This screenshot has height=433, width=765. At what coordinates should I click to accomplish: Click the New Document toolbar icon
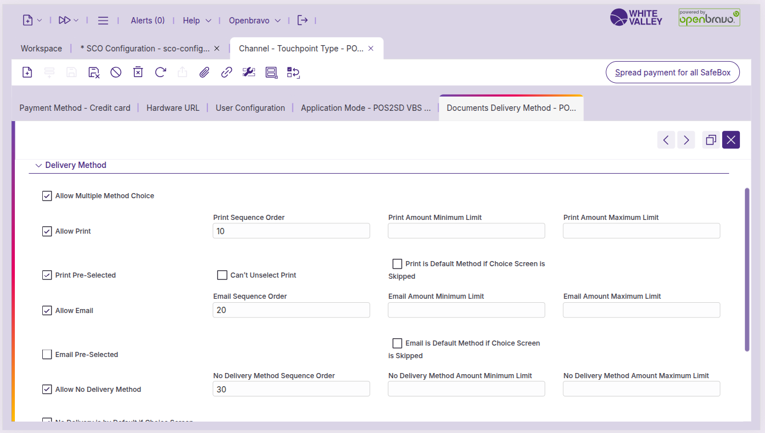pyautogui.click(x=27, y=73)
